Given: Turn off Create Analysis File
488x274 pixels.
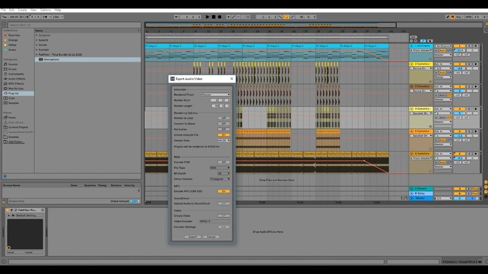Looking at the screenshot, I should 224,135.
